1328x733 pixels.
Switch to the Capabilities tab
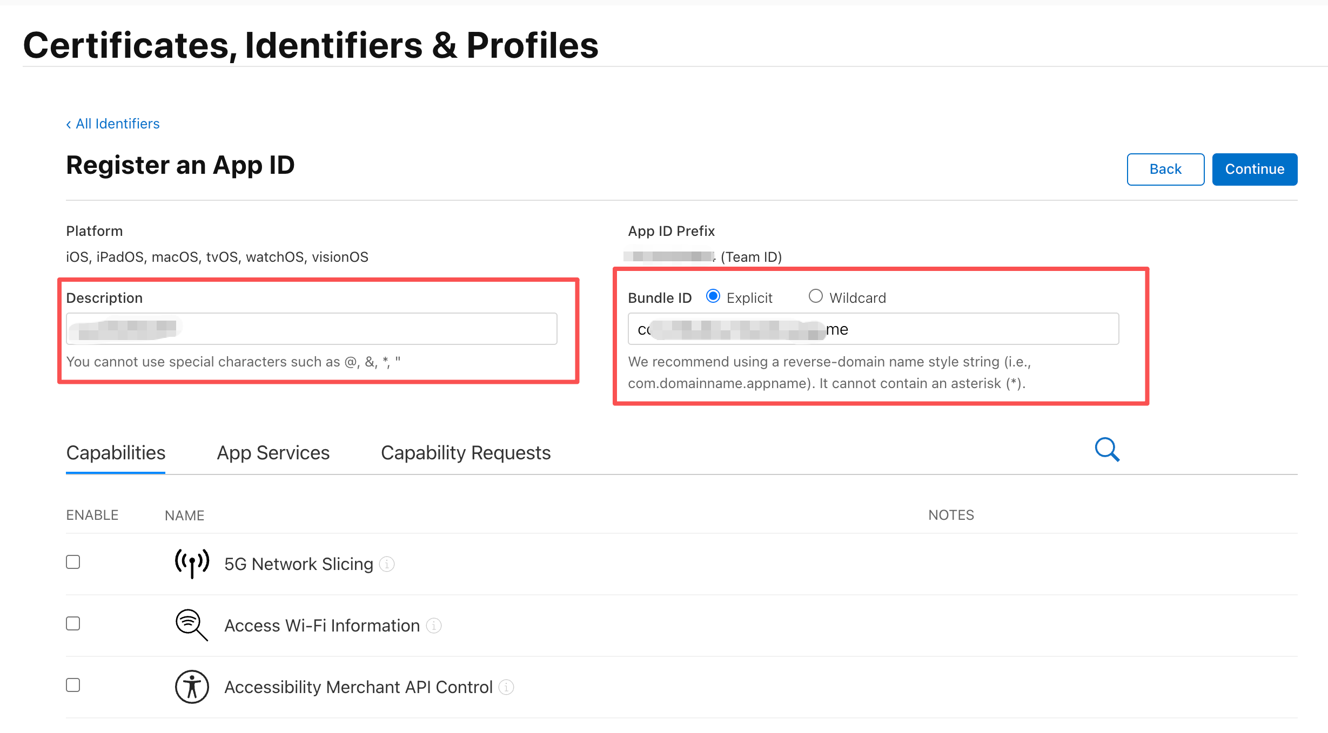tap(116, 453)
